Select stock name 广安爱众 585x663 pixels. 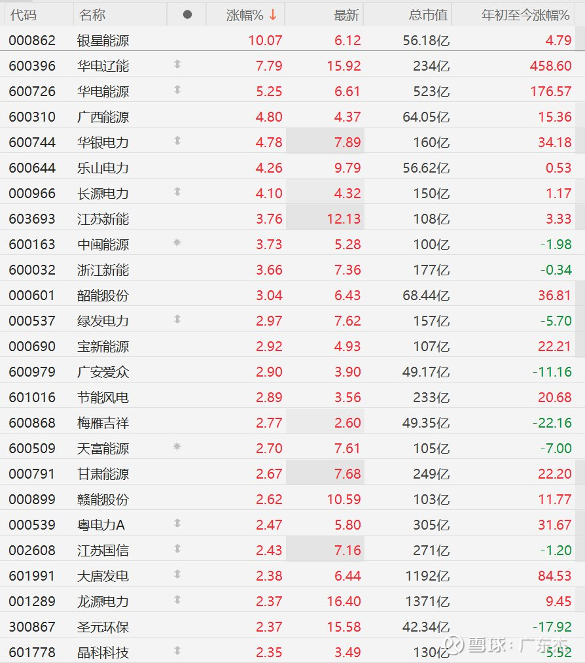103,372
